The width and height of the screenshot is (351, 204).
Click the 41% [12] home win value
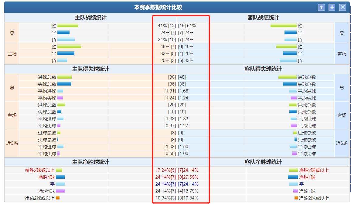point(167,26)
